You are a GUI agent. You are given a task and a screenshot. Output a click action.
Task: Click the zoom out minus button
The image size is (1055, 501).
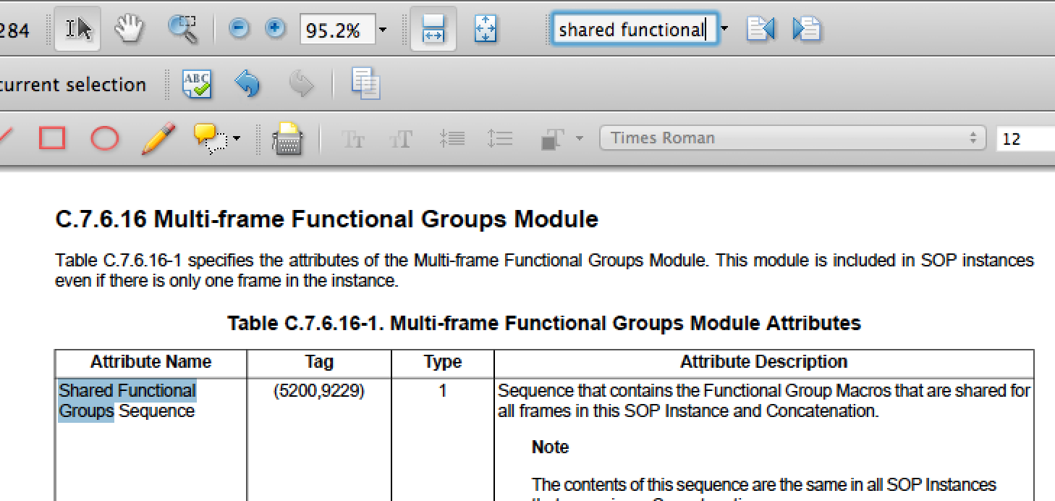[x=239, y=30]
